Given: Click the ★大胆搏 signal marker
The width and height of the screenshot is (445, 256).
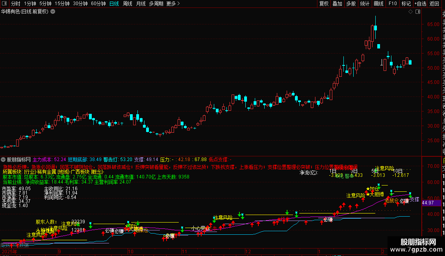Looking at the screenshot, I should (375, 195).
